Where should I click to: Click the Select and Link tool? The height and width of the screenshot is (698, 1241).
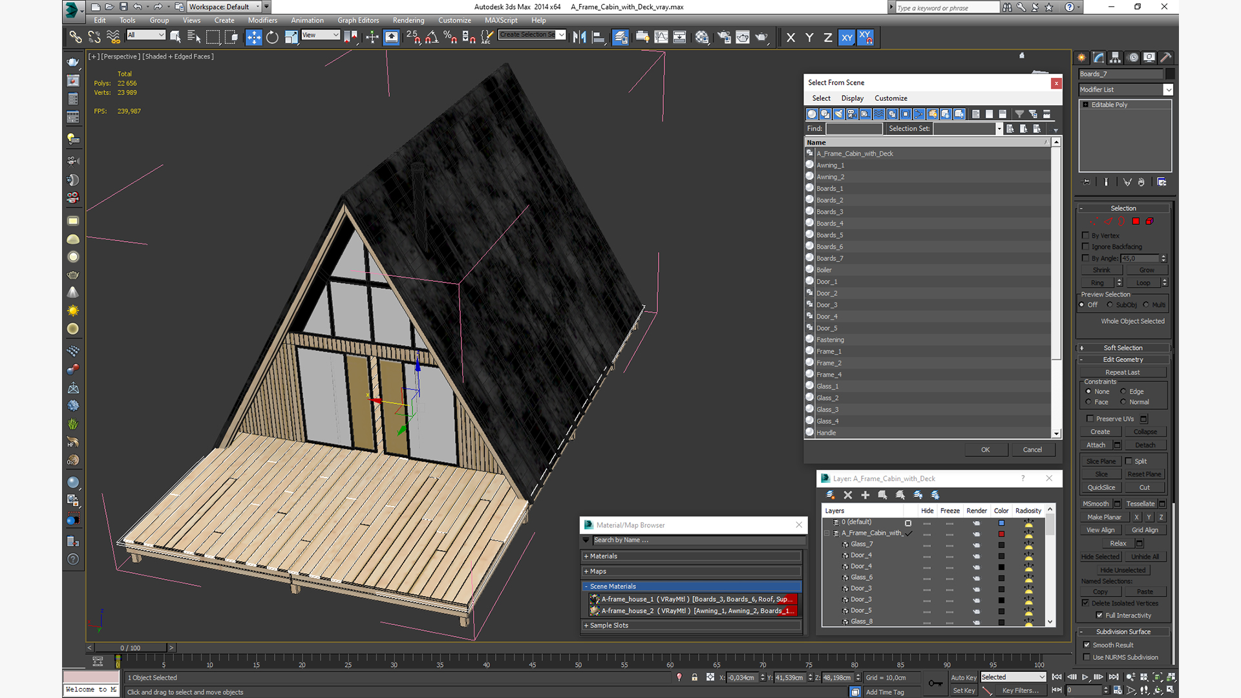coord(75,37)
